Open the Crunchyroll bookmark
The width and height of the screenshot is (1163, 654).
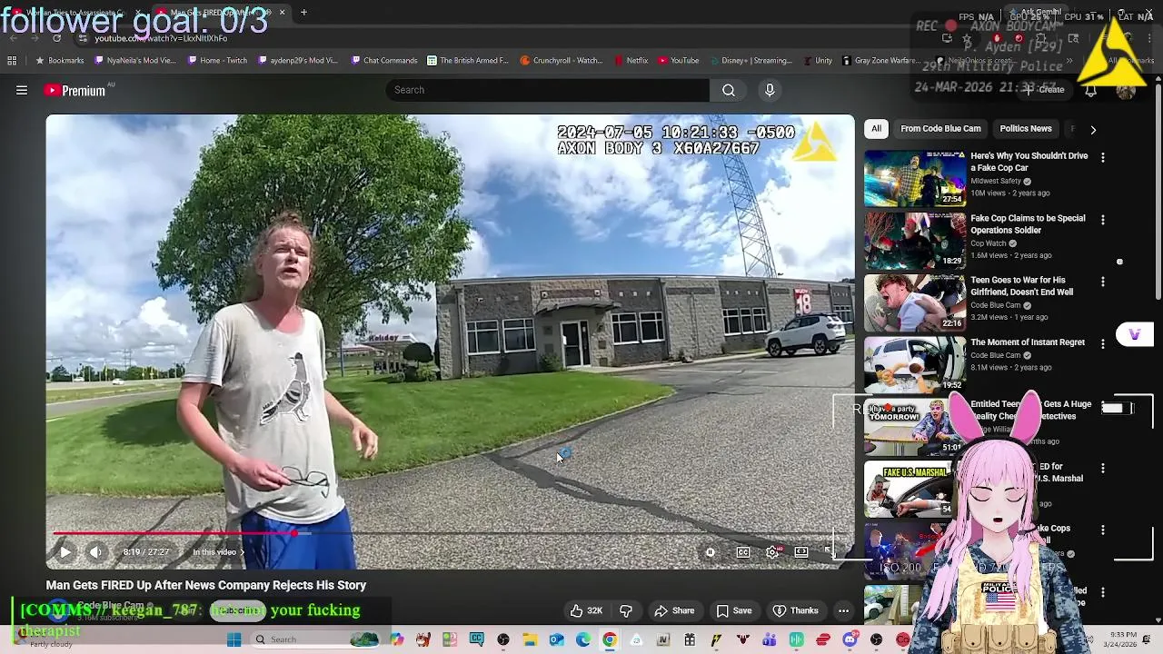(562, 61)
